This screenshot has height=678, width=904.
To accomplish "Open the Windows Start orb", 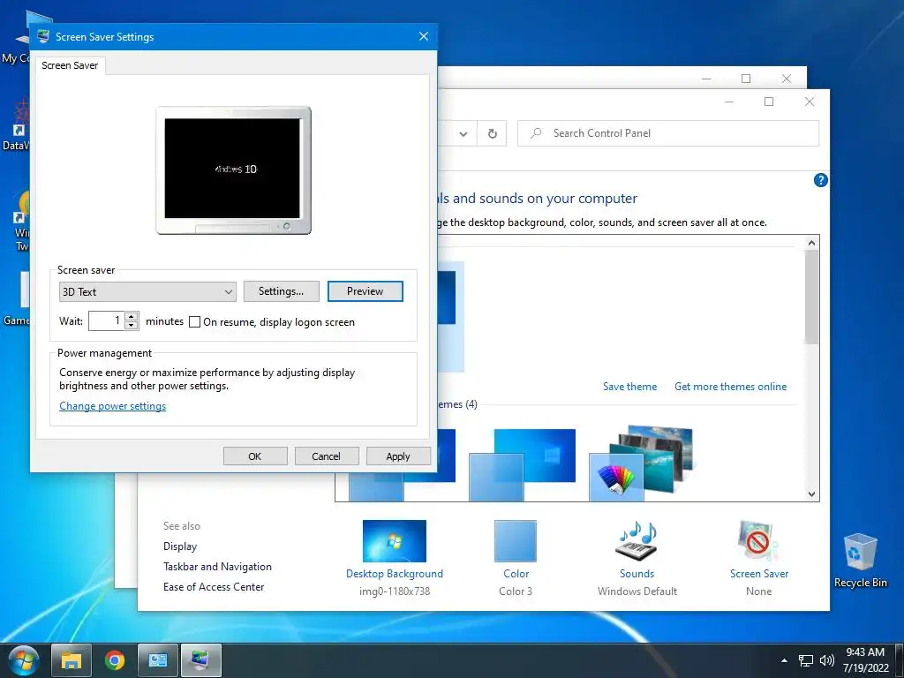I will click(x=24, y=660).
